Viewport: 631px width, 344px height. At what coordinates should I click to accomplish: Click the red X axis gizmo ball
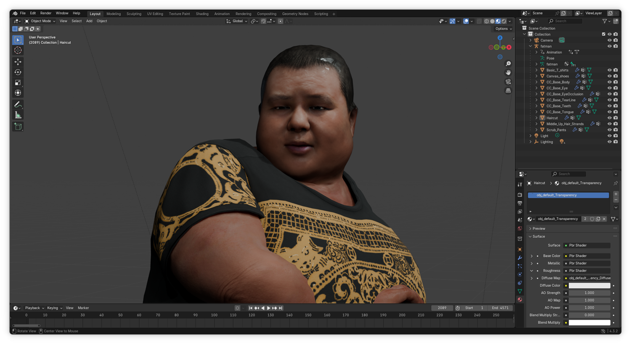[x=509, y=48]
